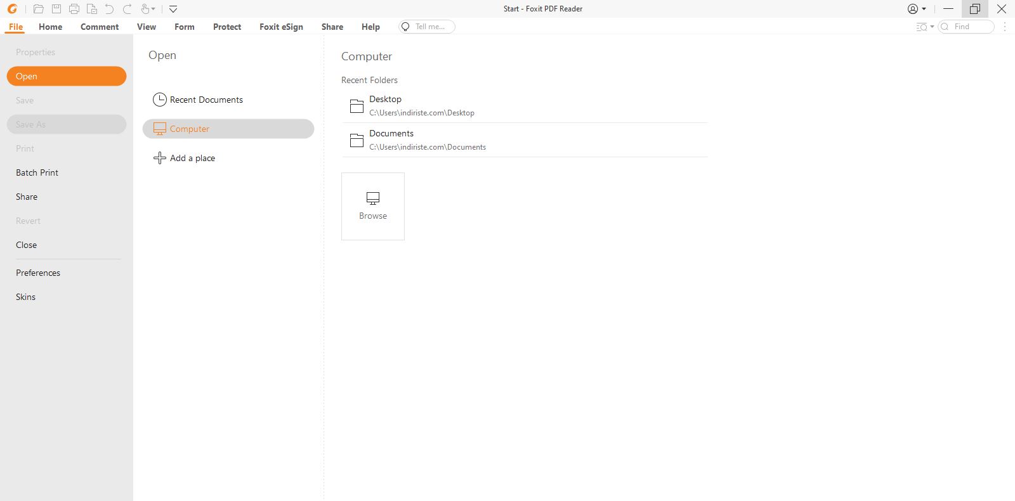Open the Form tab
Viewport: 1015px width, 501px height.
[x=185, y=27]
